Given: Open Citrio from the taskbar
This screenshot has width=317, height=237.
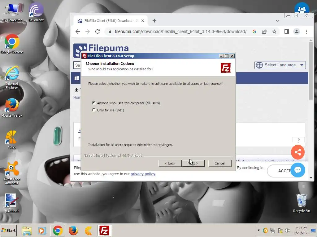Looking at the screenshot, I should click(x=88, y=231).
